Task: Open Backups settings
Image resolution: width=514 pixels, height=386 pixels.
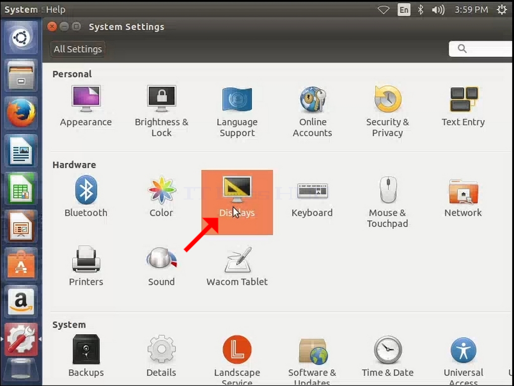Action: coord(86,356)
